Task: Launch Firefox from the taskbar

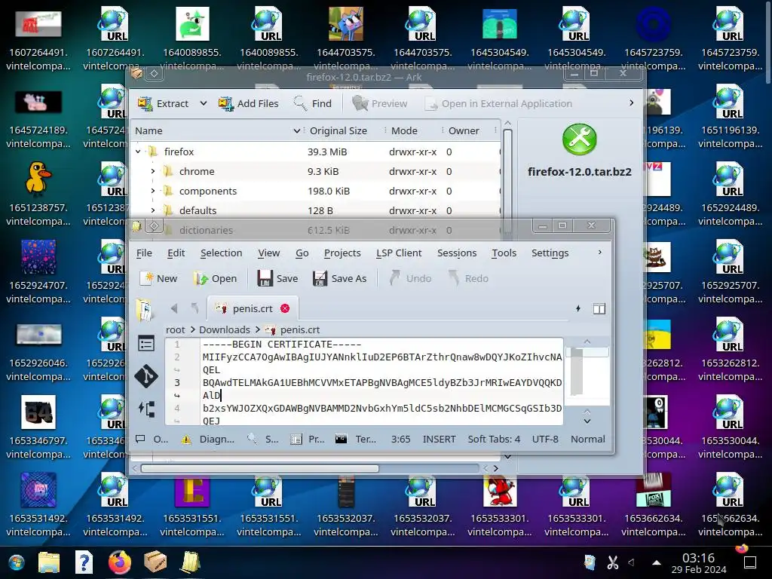Action: (120, 562)
